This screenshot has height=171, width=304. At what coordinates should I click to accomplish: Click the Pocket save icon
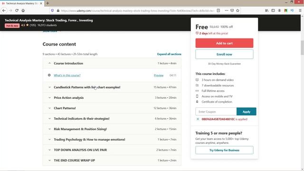pos(232,10)
